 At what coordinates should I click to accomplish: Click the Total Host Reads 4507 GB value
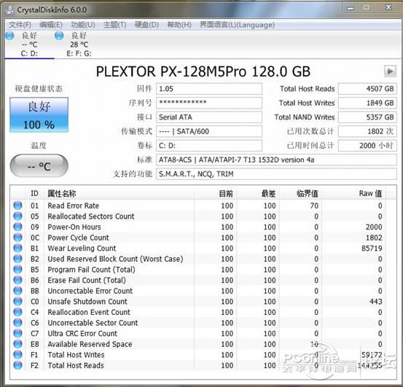point(367,89)
